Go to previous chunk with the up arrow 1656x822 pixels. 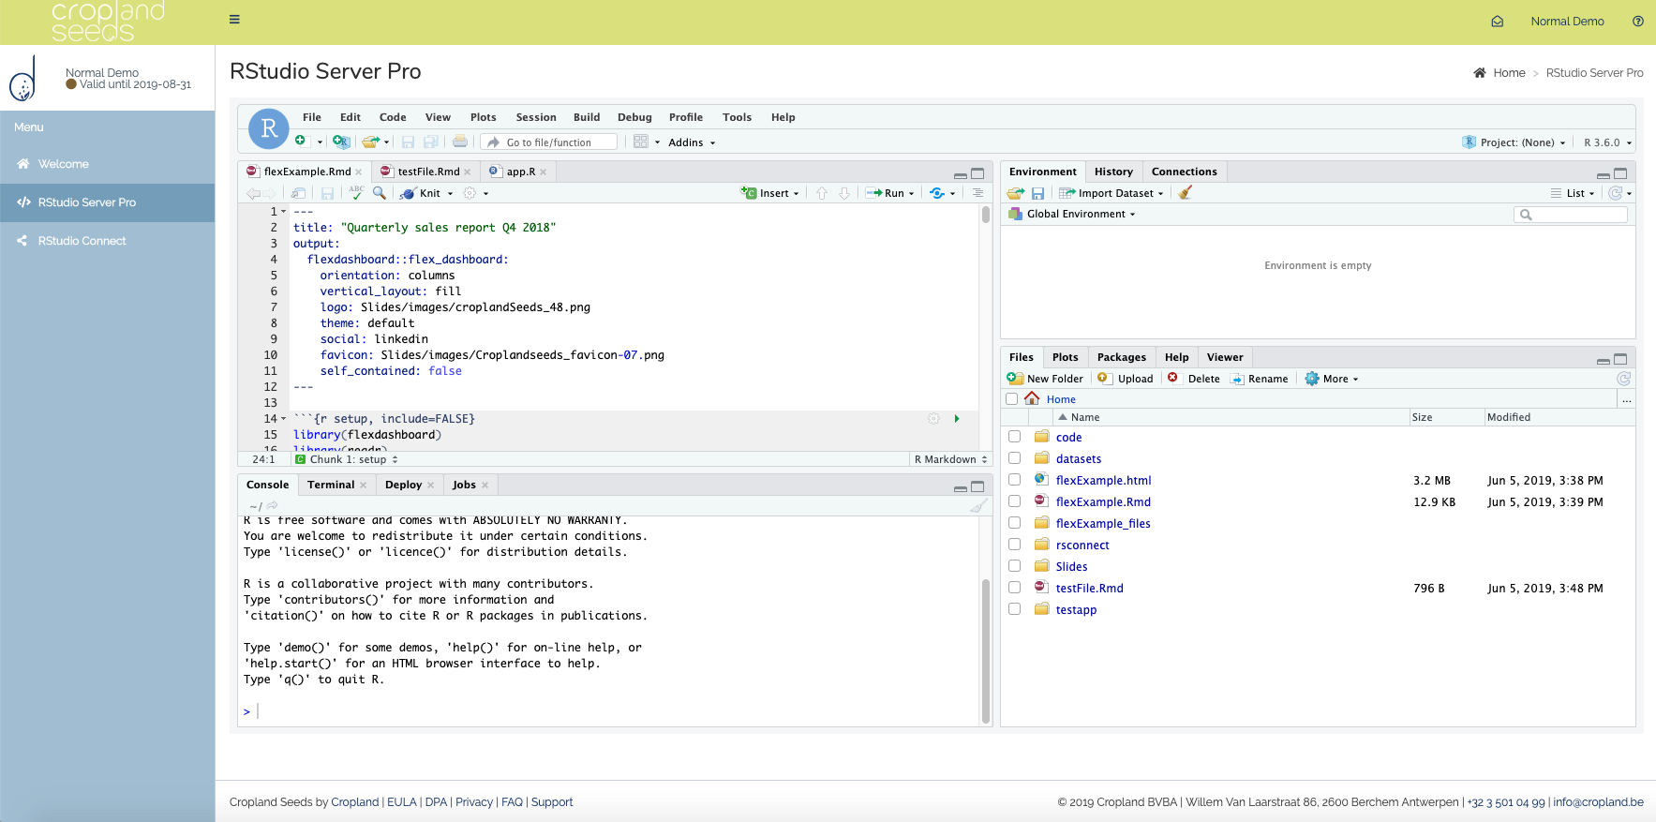822,193
